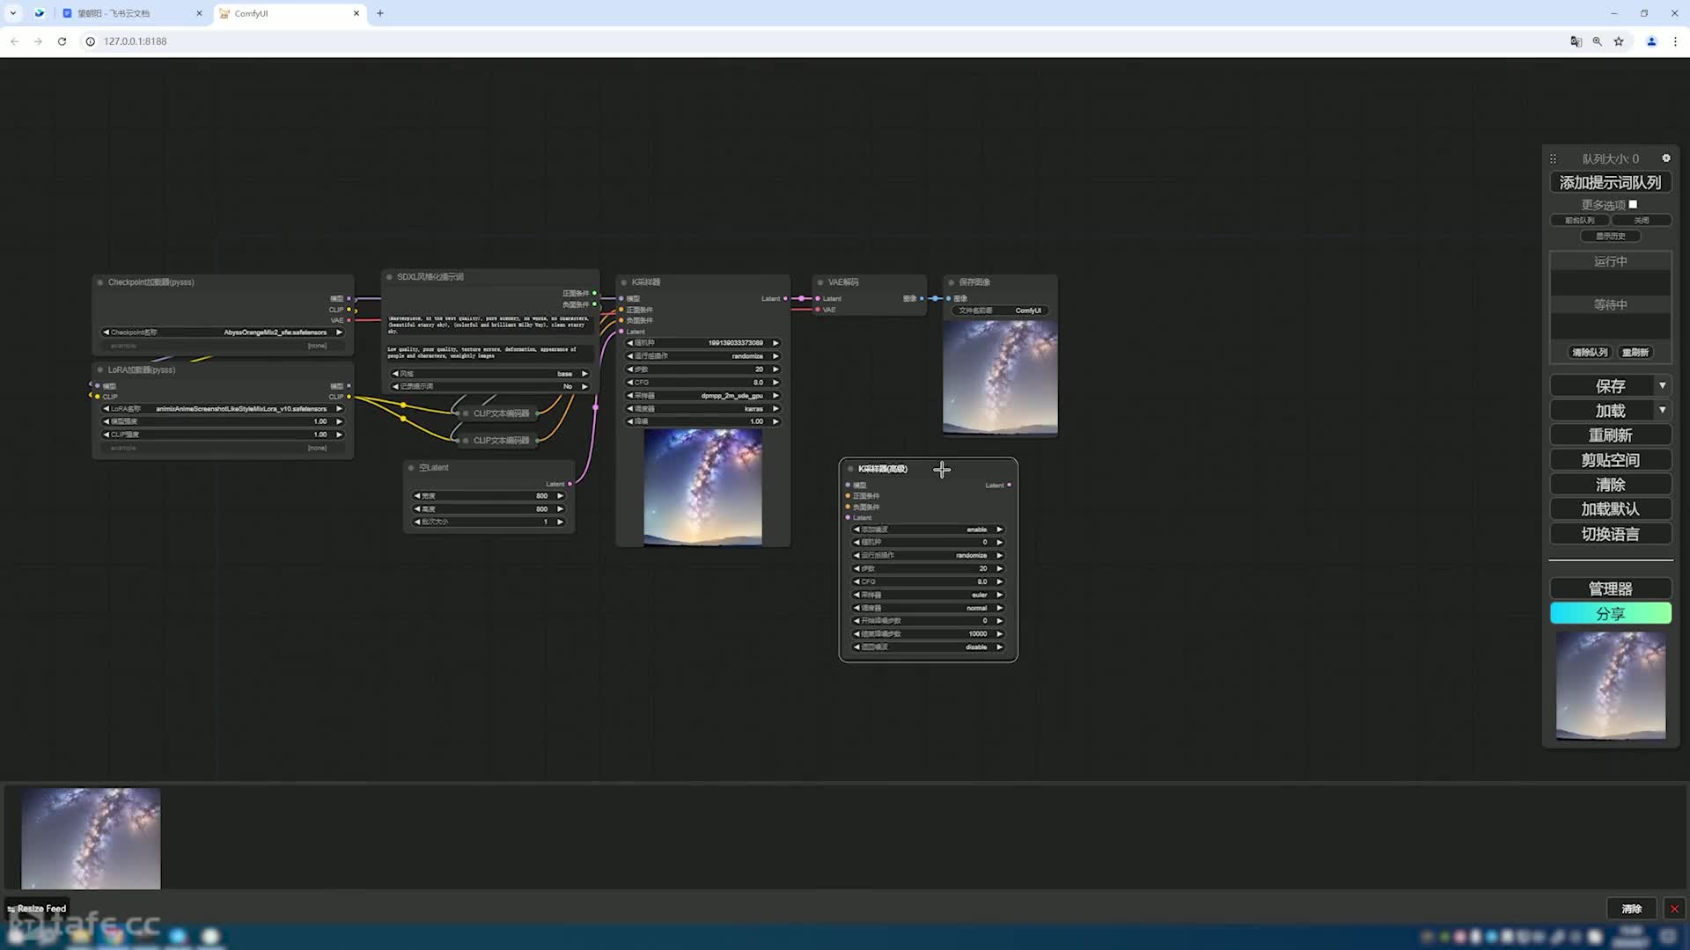Open advanced sampler euler selector
Screen dimensions: 1690x950
pyautogui.click(x=929, y=595)
